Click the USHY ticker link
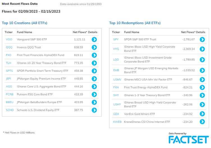The width and height of the screenshot is (211, 148). coord(117,105)
